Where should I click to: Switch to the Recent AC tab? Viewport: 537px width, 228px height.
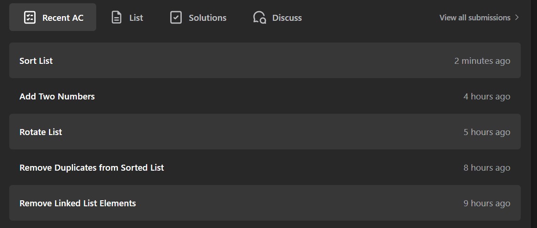(x=53, y=18)
